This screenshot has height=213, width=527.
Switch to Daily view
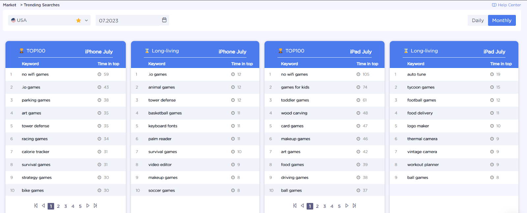(x=478, y=20)
